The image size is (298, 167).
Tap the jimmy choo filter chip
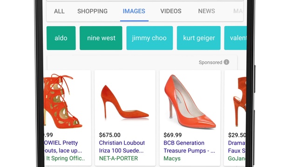(x=149, y=38)
